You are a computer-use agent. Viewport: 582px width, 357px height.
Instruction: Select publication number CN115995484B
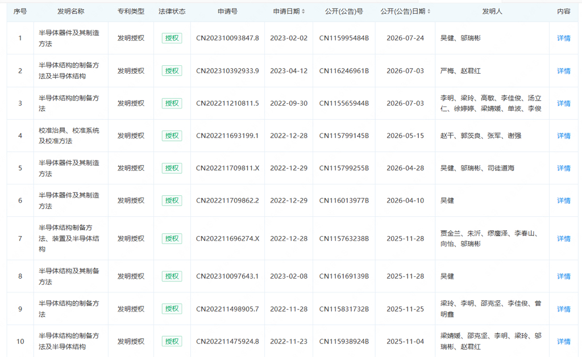[344, 38]
